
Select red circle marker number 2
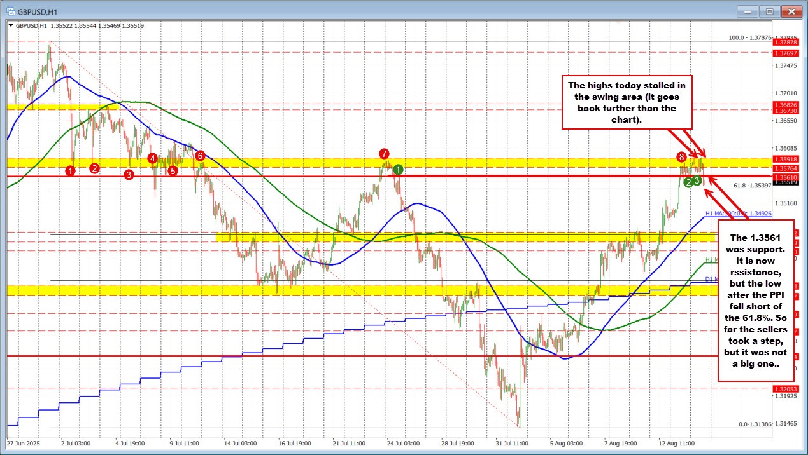click(94, 168)
